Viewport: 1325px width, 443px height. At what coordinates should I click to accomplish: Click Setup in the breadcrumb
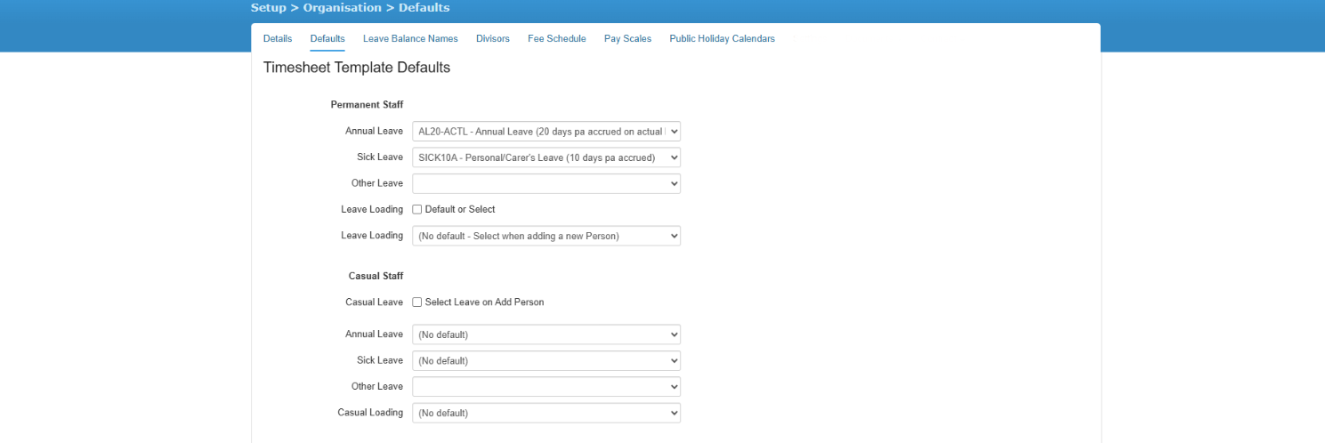[269, 8]
